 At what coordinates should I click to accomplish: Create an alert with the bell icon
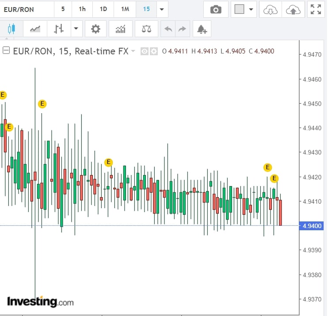coord(202,29)
